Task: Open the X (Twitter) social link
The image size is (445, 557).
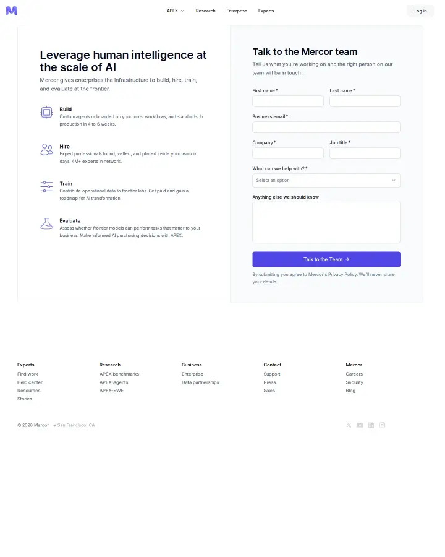Action: pyautogui.click(x=349, y=425)
